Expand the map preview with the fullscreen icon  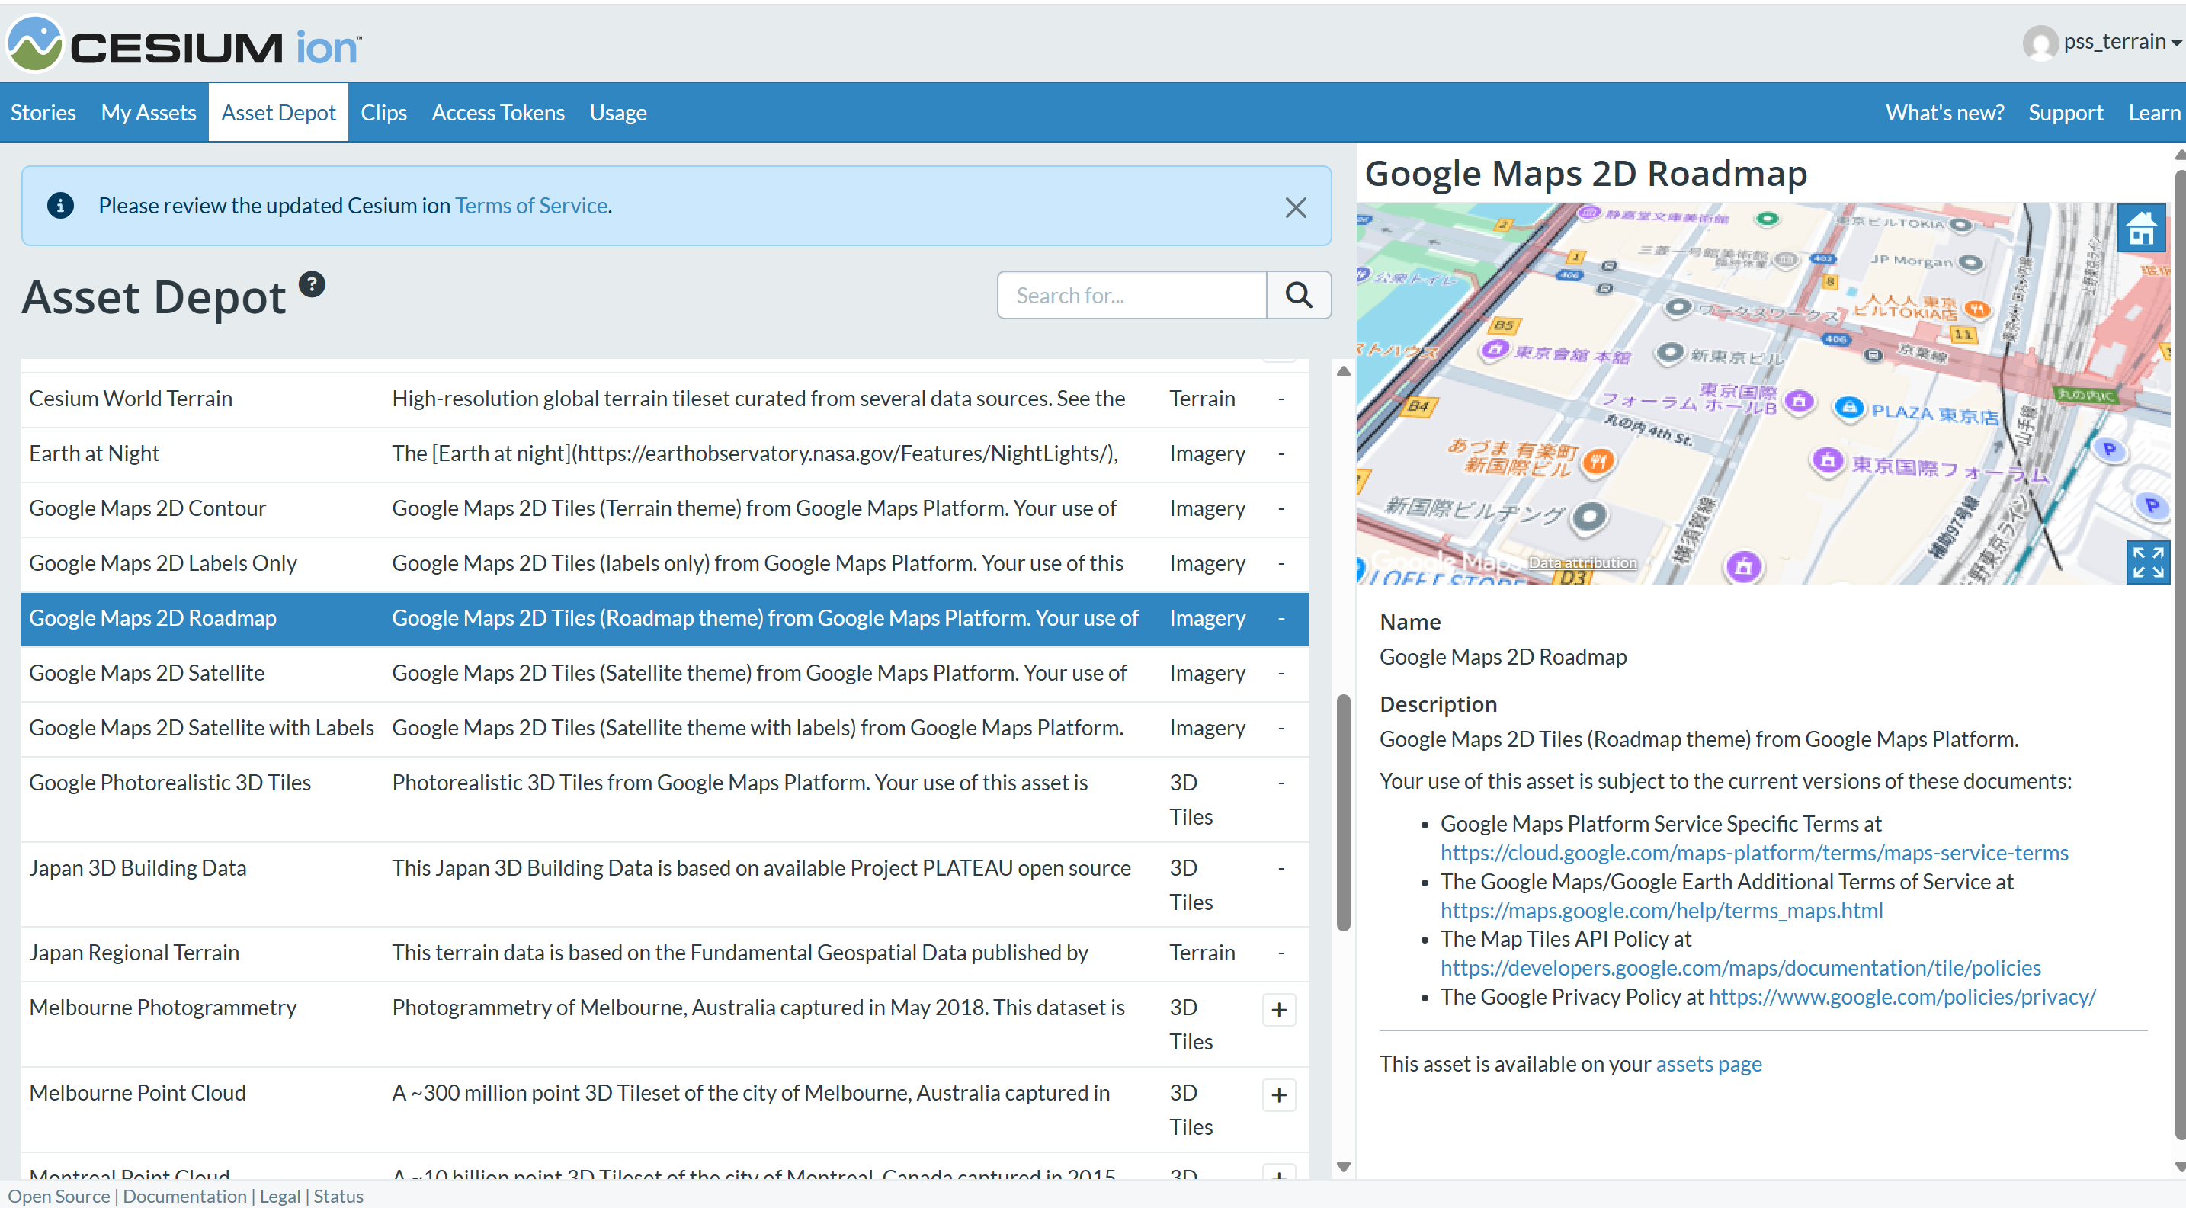coord(2148,562)
